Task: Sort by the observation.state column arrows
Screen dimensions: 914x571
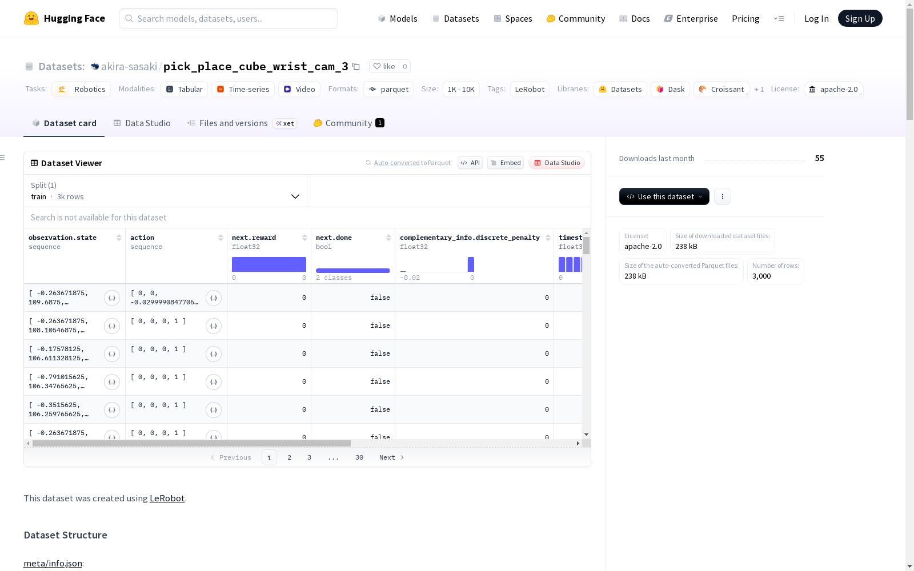Action: (119, 238)
